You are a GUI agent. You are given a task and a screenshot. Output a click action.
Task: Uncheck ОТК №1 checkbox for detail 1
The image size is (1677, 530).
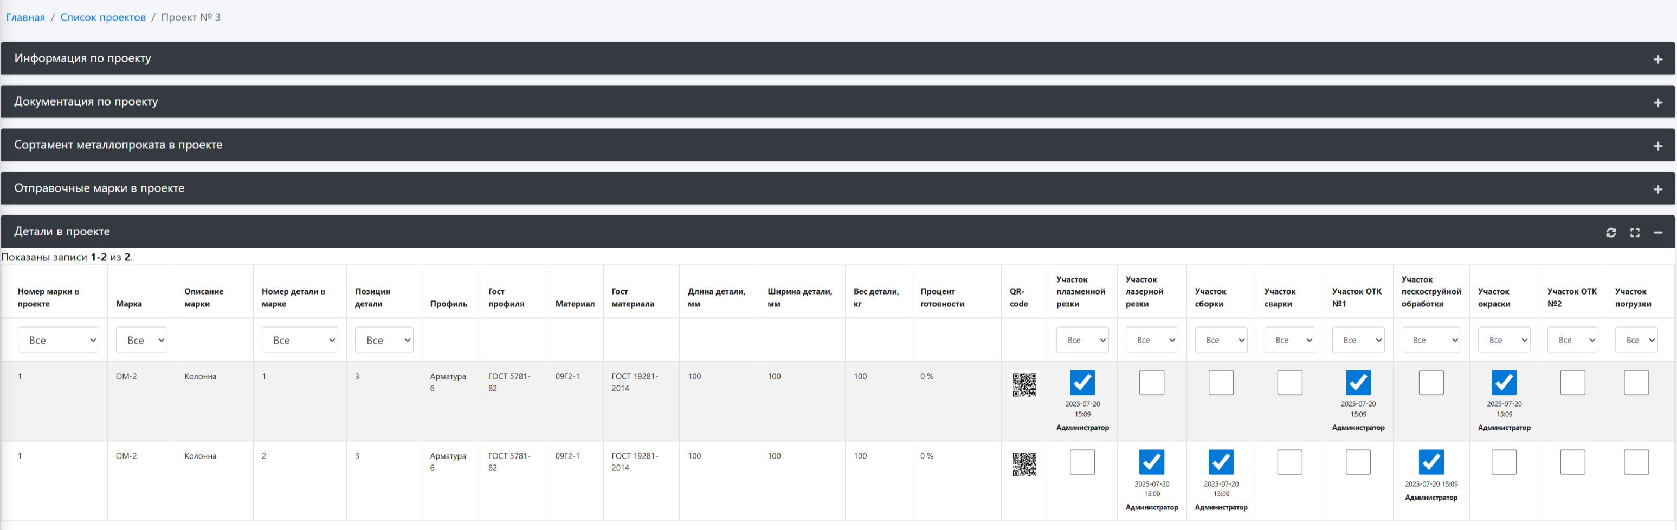coord(1358,382)
